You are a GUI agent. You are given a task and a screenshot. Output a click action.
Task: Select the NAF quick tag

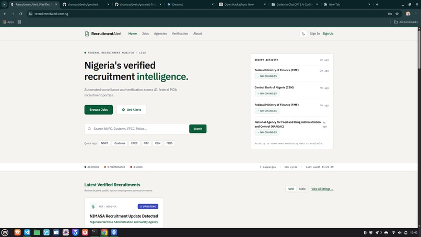(146, 143)
